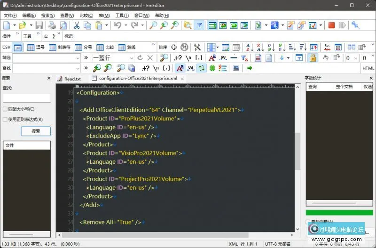Toggle the match case Aa button in find bar
Image resolution: width=376 pixels, height=248 pixels.
(180, 68)
